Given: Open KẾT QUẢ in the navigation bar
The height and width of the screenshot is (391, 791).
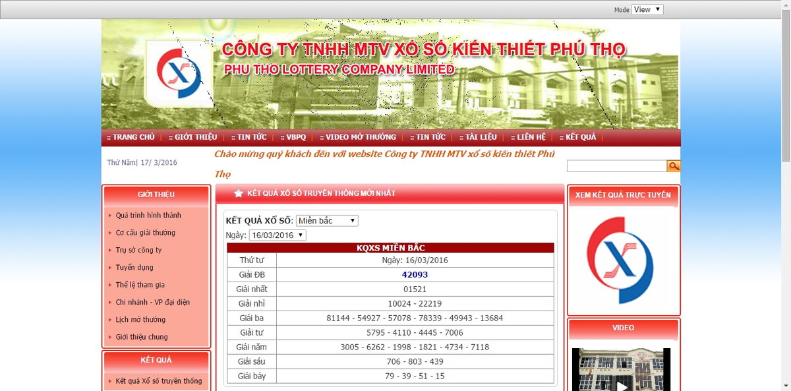Looking at the screenshot, I should point(577,137).
